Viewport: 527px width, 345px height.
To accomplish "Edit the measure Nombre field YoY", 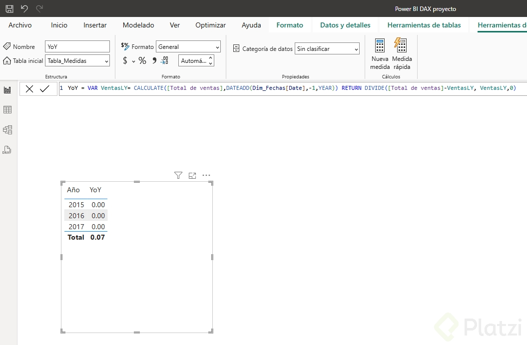I will pyautogui.click(x=77, y=47).
